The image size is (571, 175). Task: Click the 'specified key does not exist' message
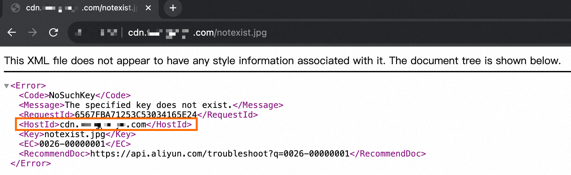(x=148, y=105)
